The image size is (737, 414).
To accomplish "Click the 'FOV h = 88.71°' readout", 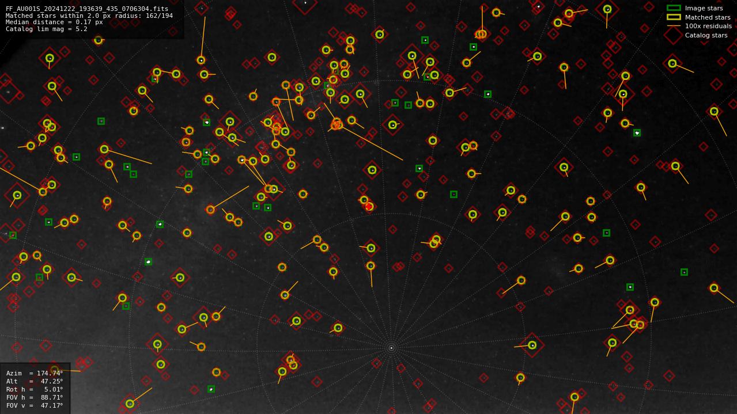I will [35, 397].
